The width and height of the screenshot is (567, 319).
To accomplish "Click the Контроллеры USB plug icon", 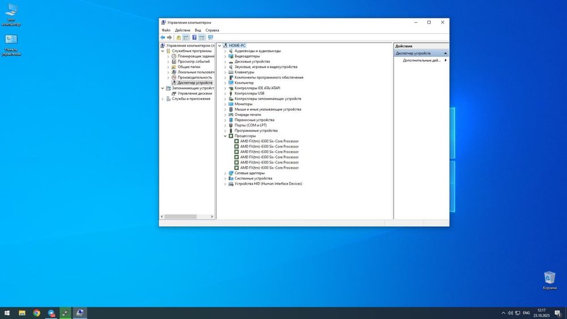I will (231, 93).
